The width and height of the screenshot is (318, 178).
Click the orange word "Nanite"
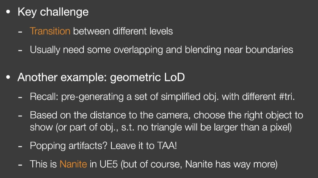pos(73,164)
